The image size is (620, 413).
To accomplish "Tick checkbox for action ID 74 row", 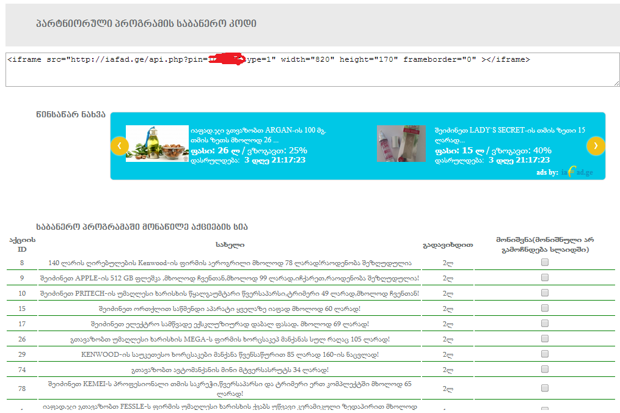I will pos(545,369).
